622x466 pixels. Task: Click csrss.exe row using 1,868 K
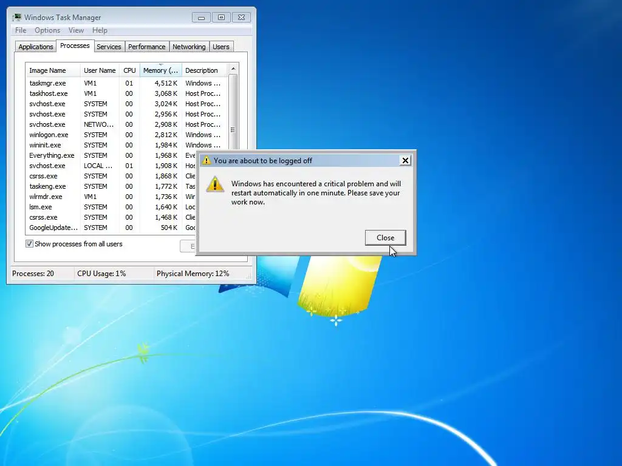click(x=111, y=176)
